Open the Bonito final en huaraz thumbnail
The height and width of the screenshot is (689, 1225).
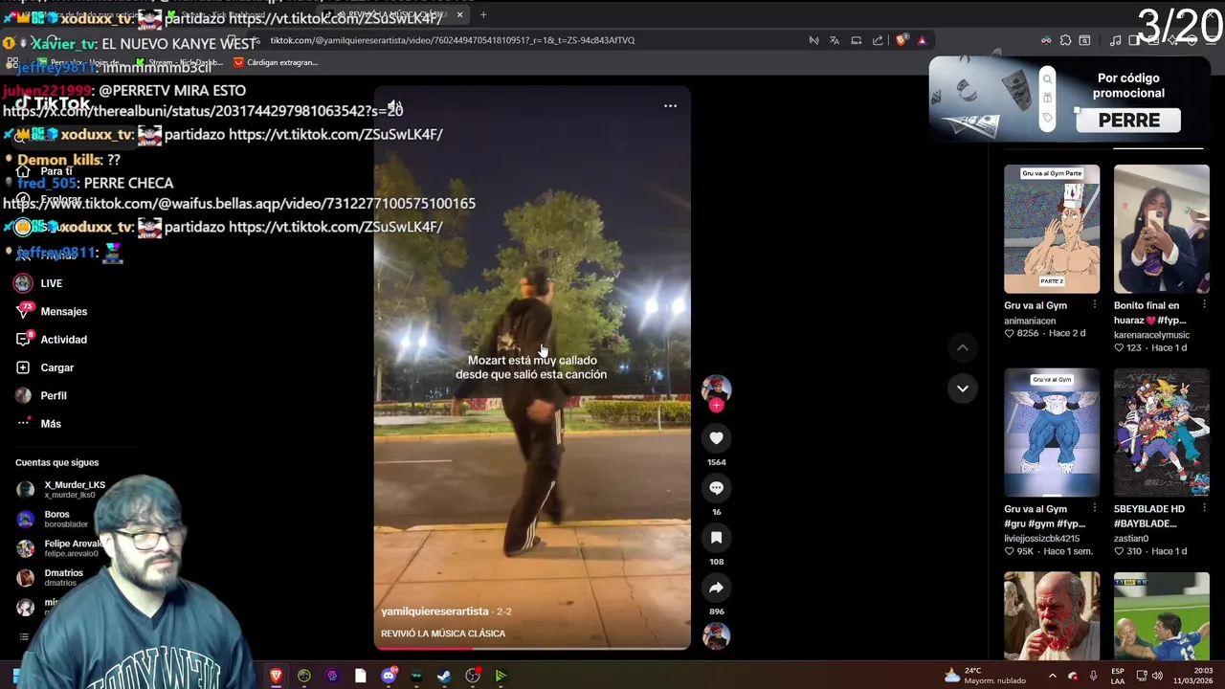pyautogui.click(x=1161, y=229)
